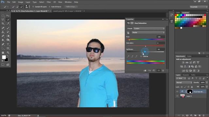Image resolution: width=209 pixels, height=117 pixels.
Task: Click the on-image adjustment hand tool
Action: tap(128, 32)
